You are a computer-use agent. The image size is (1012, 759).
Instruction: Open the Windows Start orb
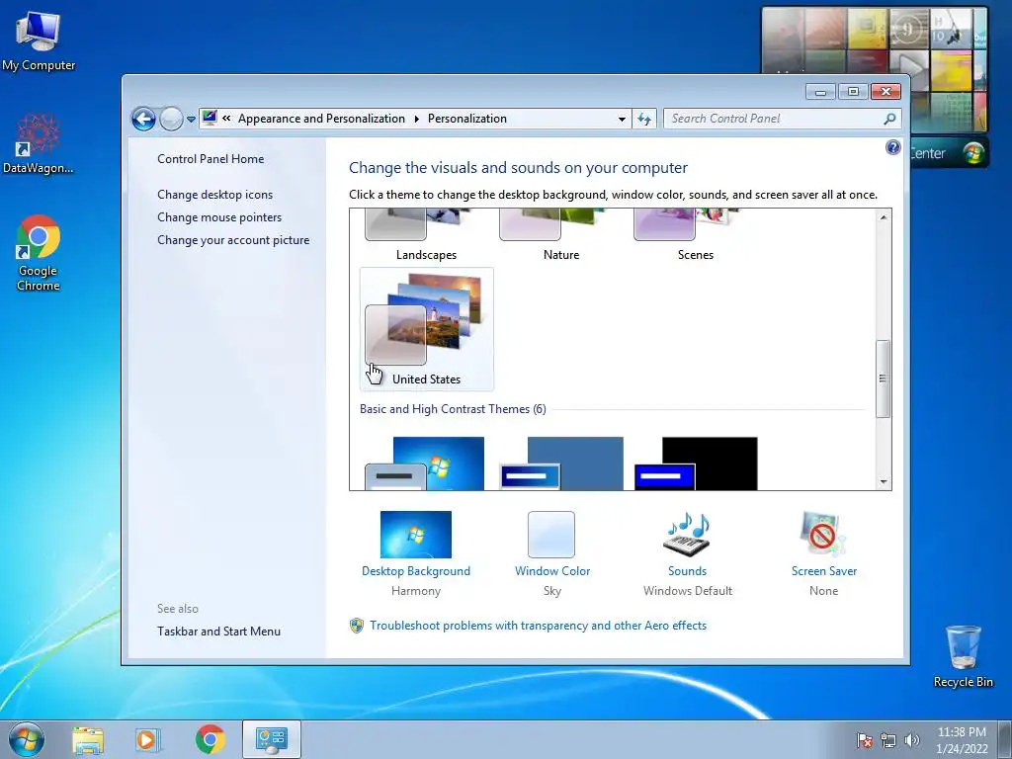pos(27,739)
